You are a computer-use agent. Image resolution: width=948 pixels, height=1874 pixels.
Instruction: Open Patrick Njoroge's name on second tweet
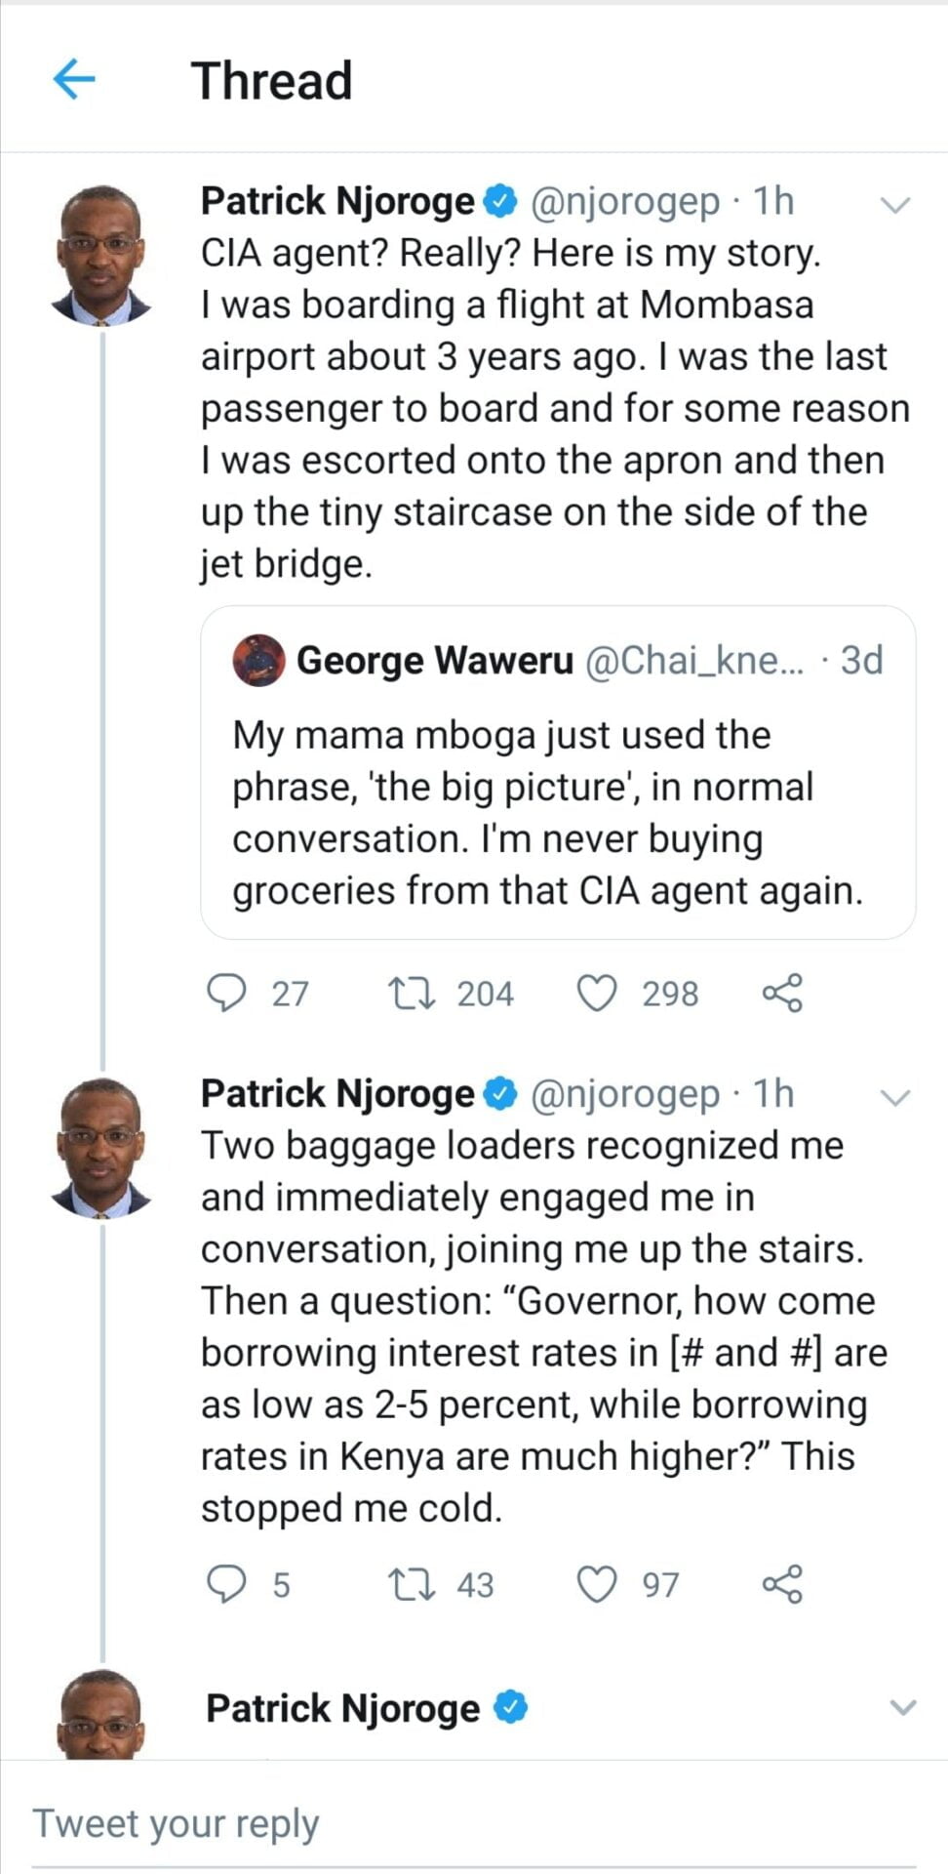click(x=336, y=1094)
